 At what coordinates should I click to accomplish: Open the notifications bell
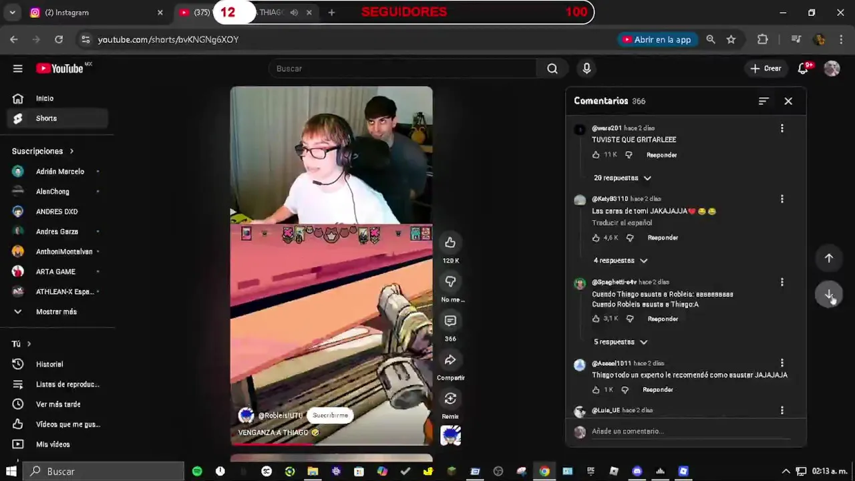pos(804,68)
